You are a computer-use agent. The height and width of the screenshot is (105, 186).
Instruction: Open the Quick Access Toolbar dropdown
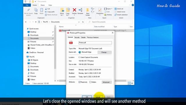click(x=35, y=1)
